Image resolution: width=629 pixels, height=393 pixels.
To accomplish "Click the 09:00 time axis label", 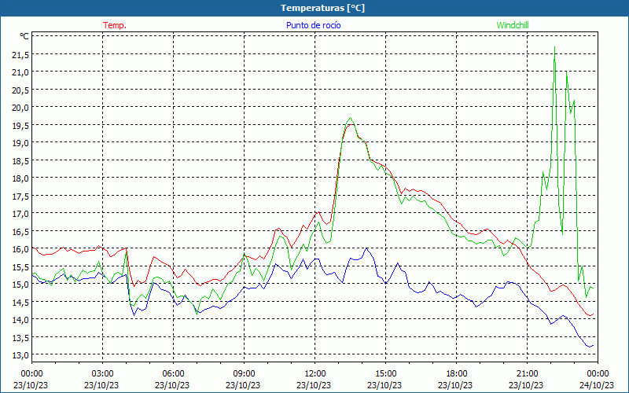I will 244,373.
